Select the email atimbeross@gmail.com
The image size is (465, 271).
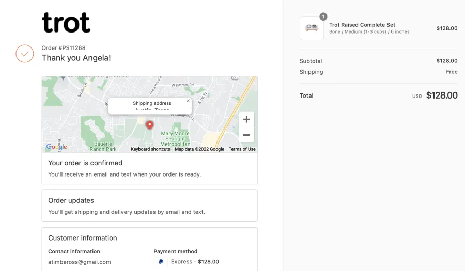click(x=80, y=262)
